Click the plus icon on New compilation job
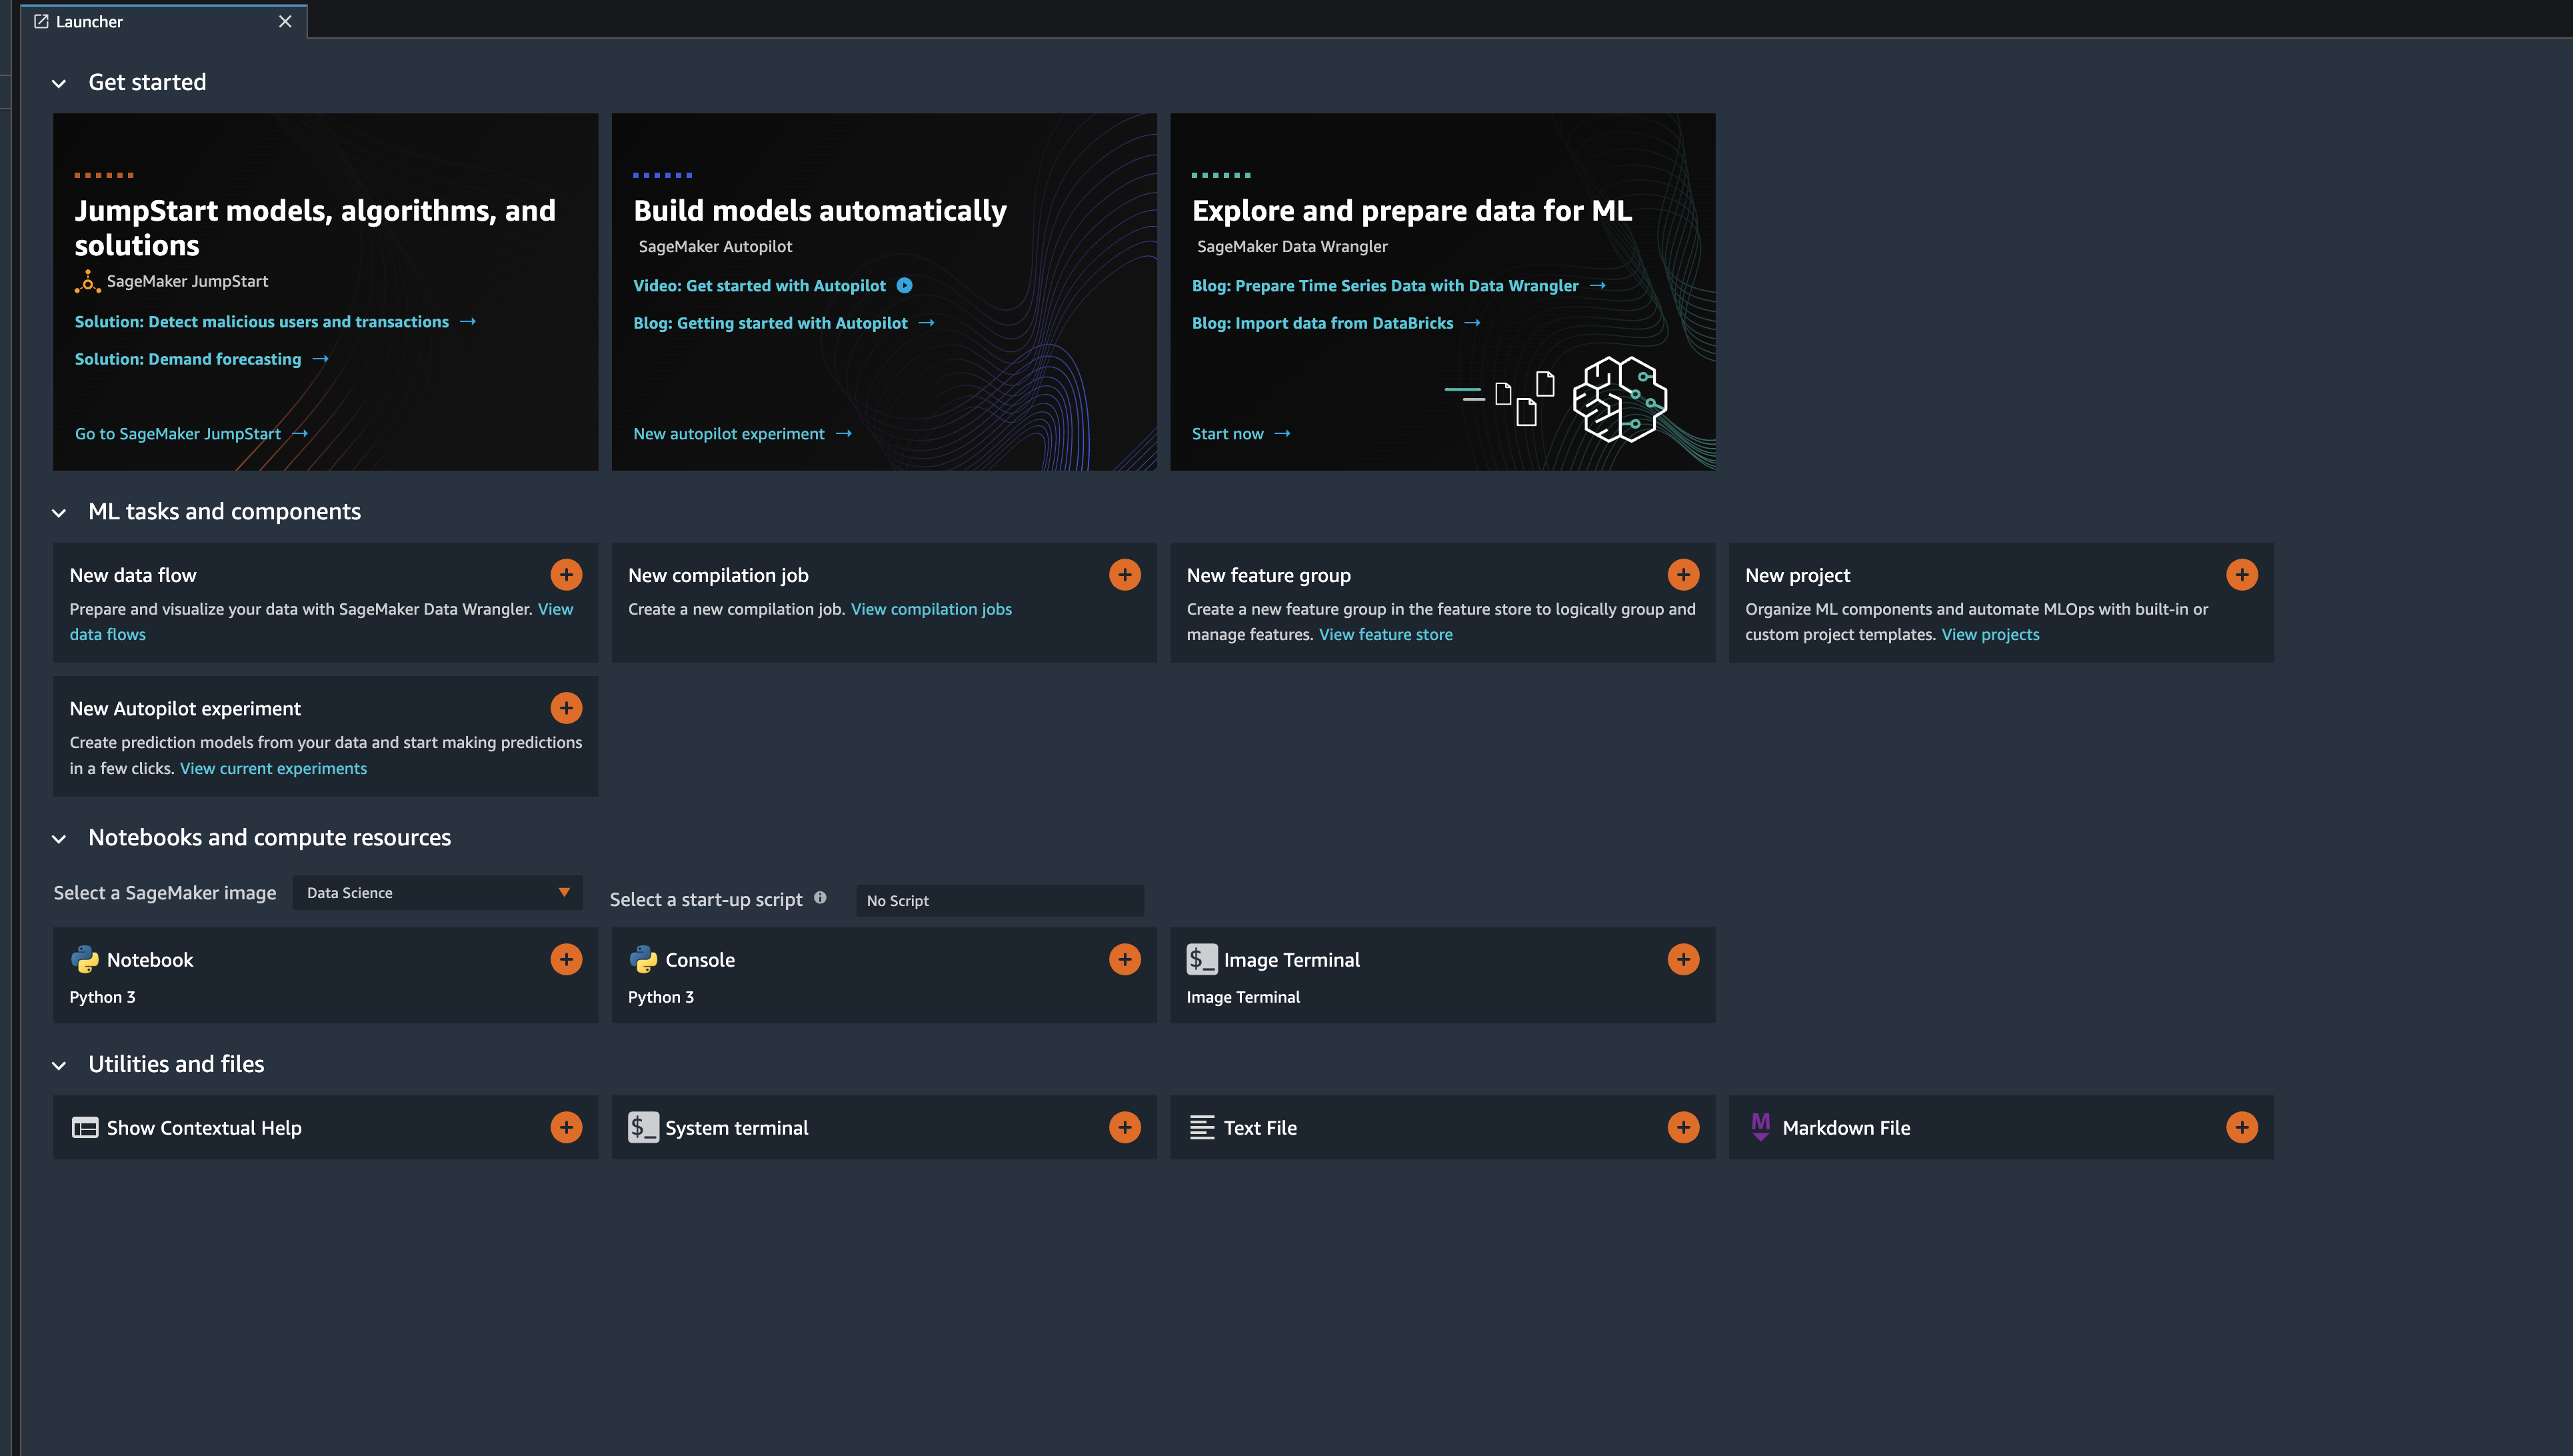This screenshot has width=2573, height=1456. tap(1125, 574)
